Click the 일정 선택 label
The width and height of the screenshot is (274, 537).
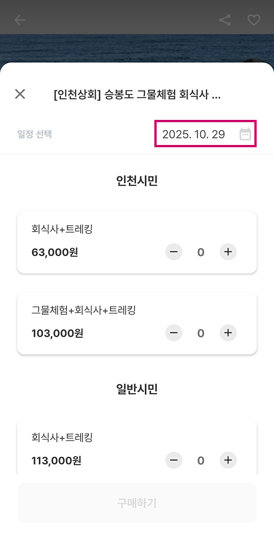pyautogui.click(x=35, y=134)
